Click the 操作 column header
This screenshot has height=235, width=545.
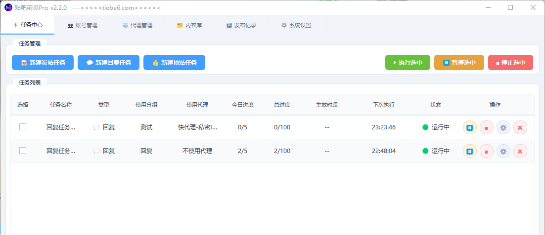point(495,105)
